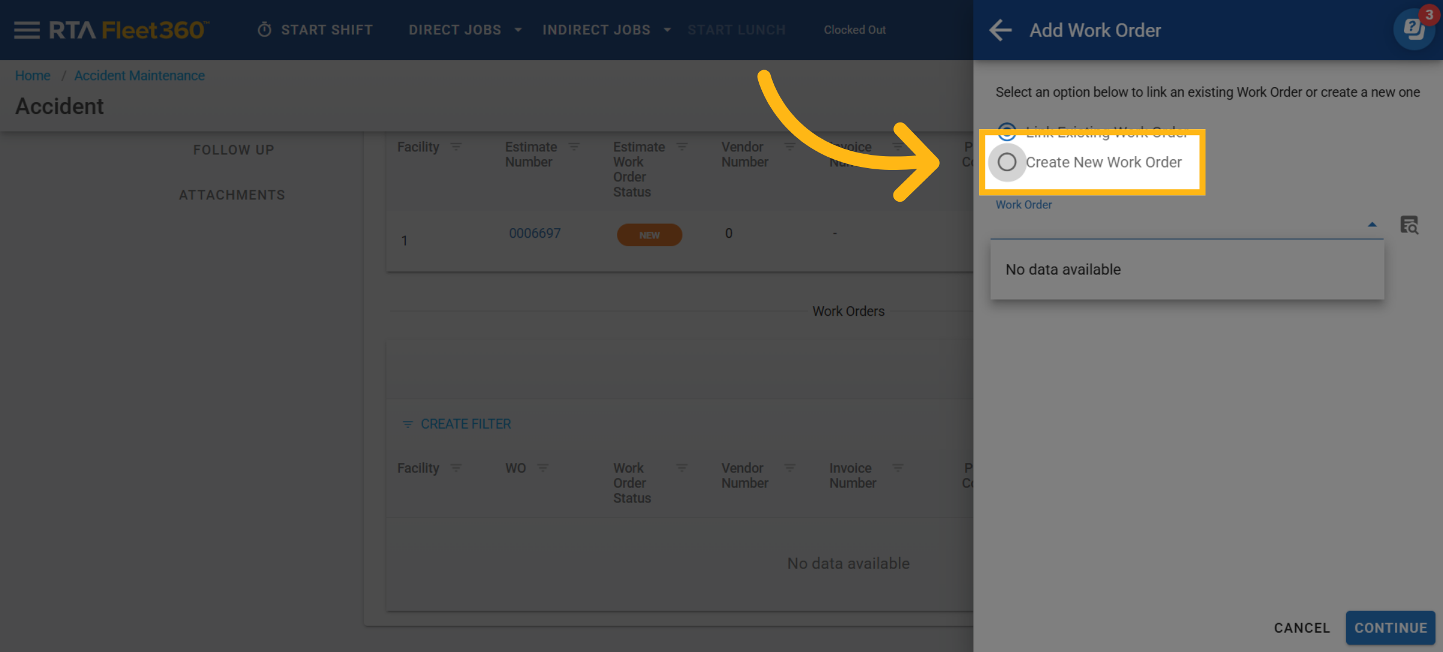This screenshot has height=652, width=1443.
Task: Click Facility filter icon in estimates table
Action: click(456, 147)
